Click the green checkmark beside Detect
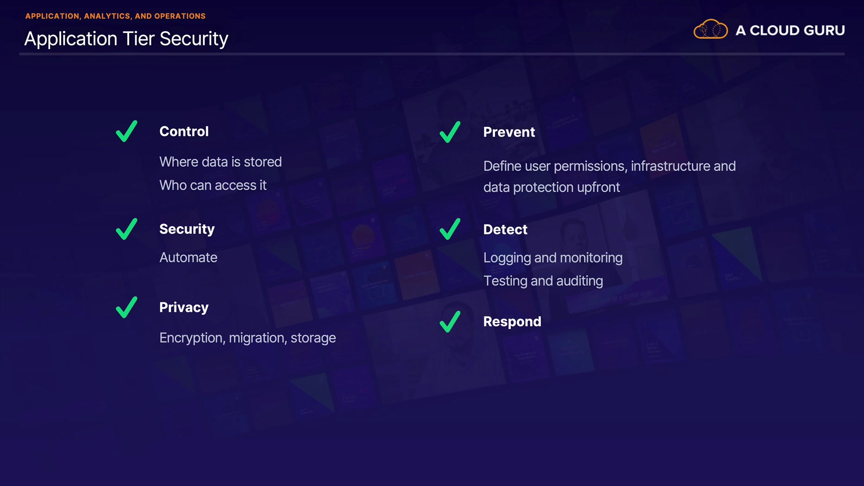Image resolution: width=864 pixels, height=486 pixels. point(450,230)
